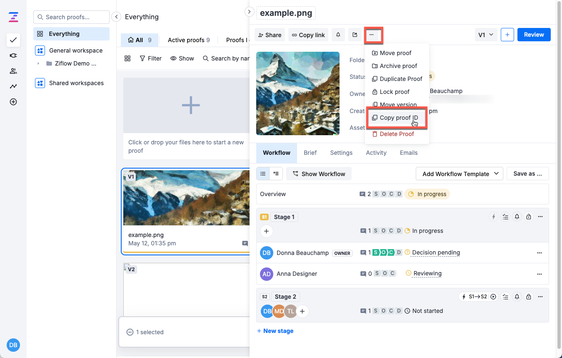
Task: Click the New stage link
Action: coord(275,331)
